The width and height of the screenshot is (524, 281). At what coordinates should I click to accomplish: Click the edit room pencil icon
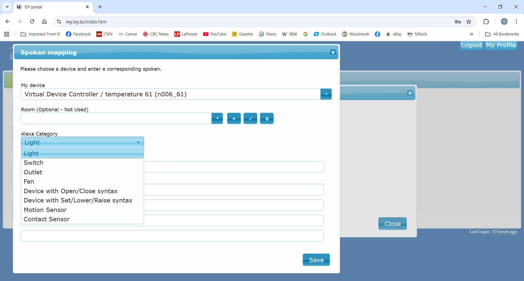tap(250, 119)
